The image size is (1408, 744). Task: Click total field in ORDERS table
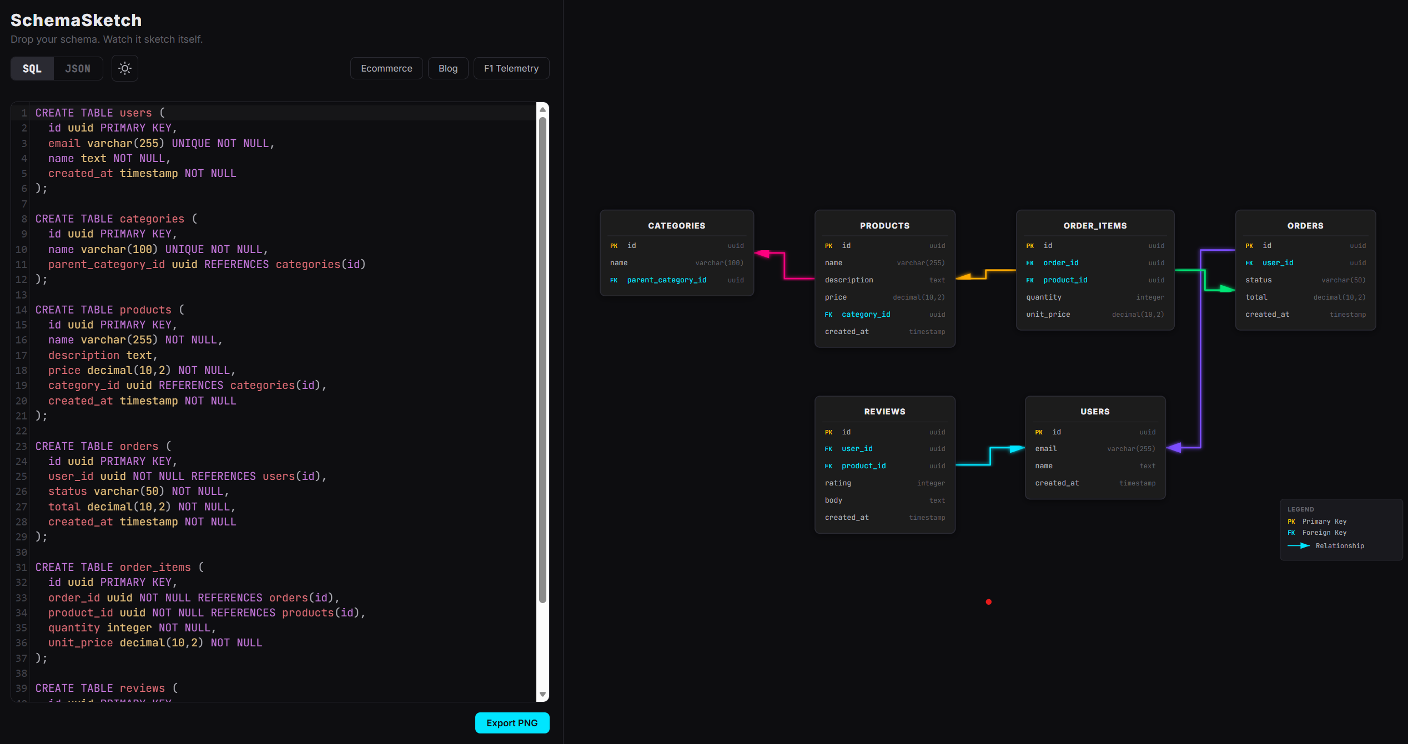click(1305, 297)
